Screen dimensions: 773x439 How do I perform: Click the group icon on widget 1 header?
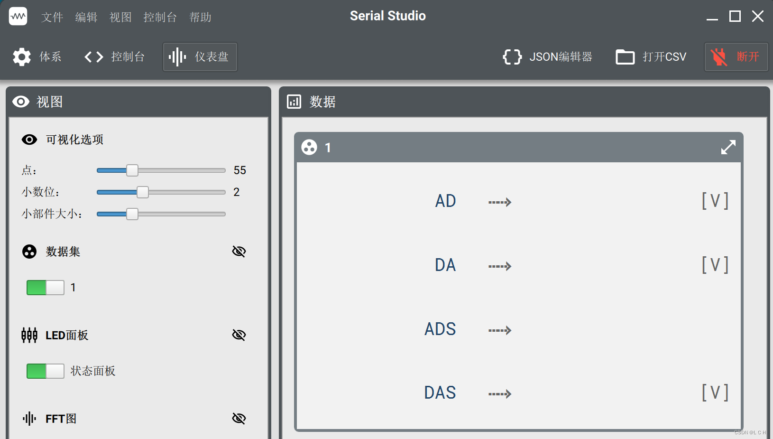pos(309,148)
